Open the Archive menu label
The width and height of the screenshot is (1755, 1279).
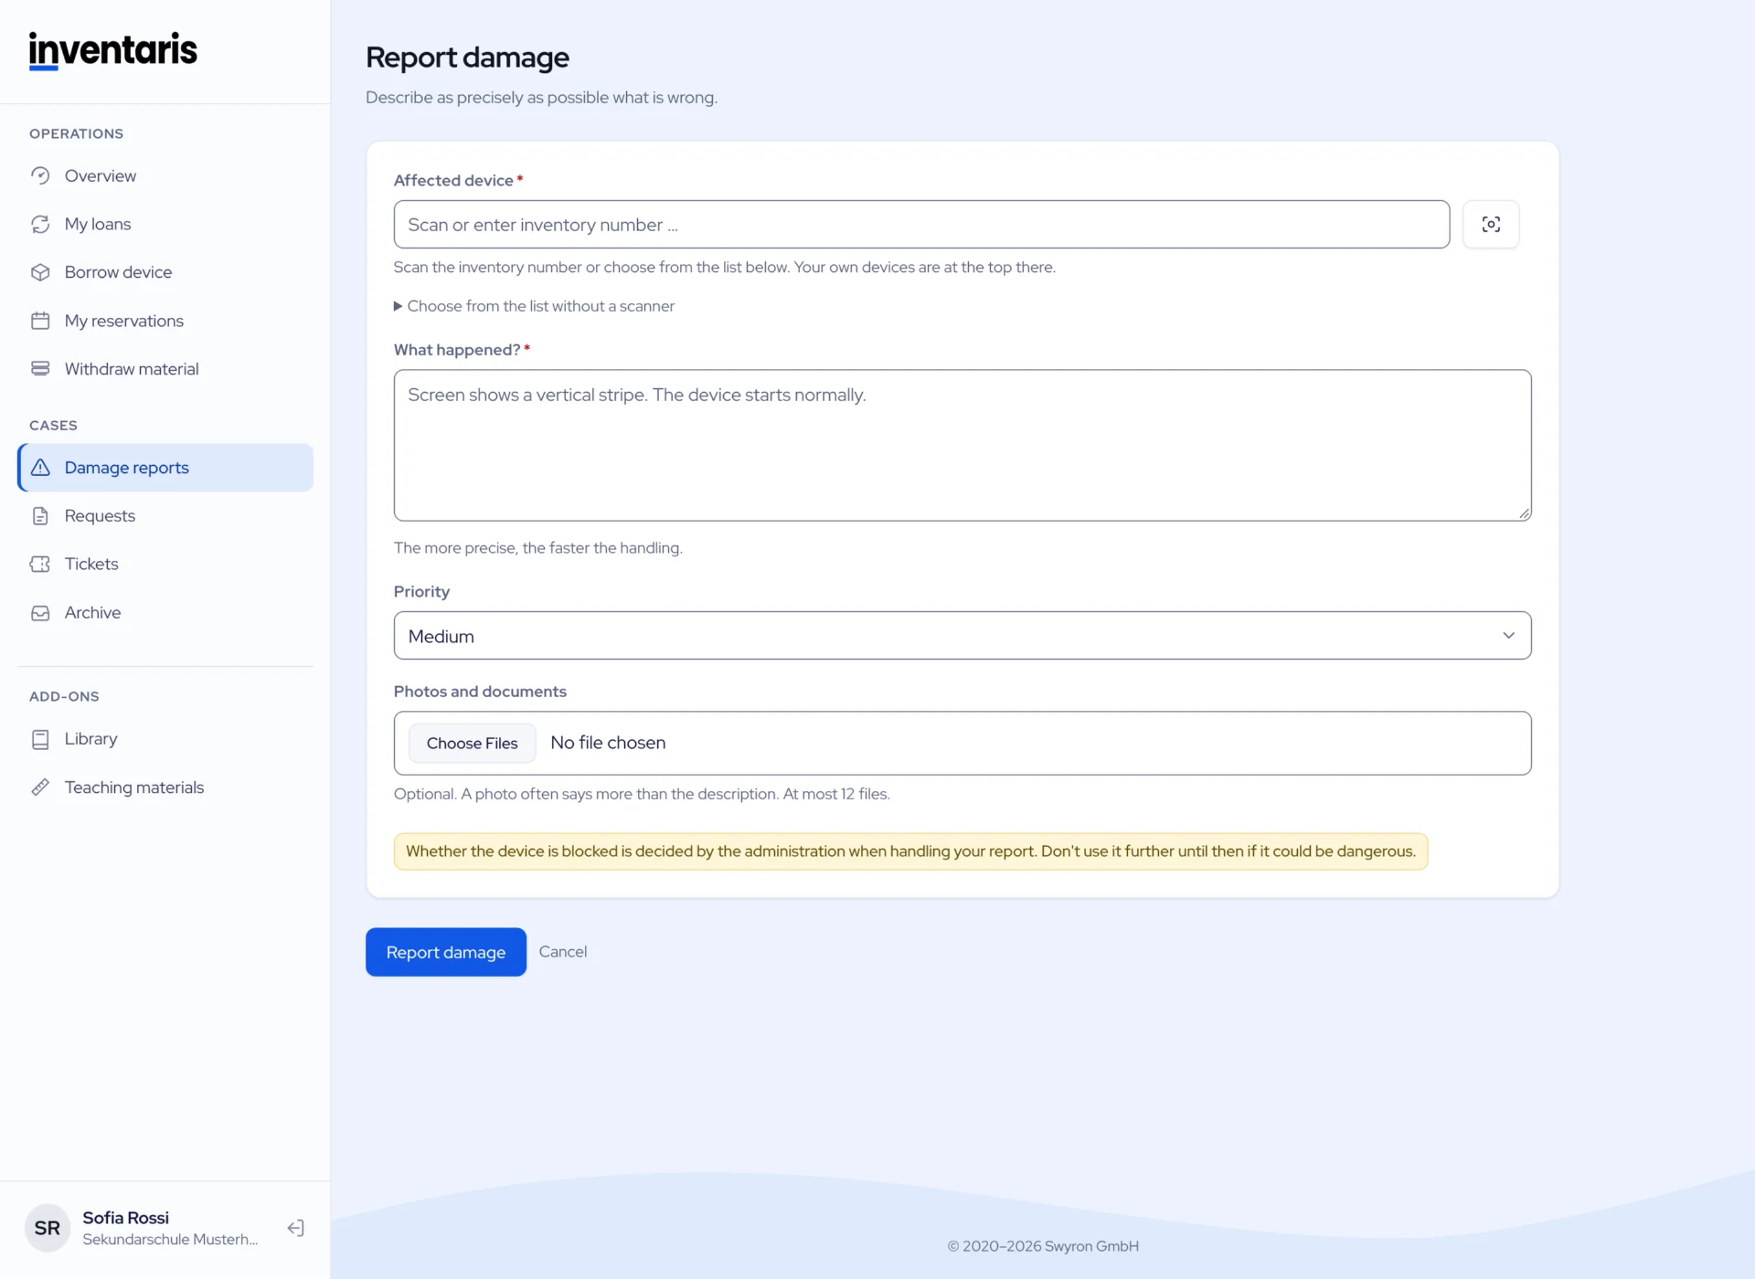pyautogui.click(x=92, y=613)
